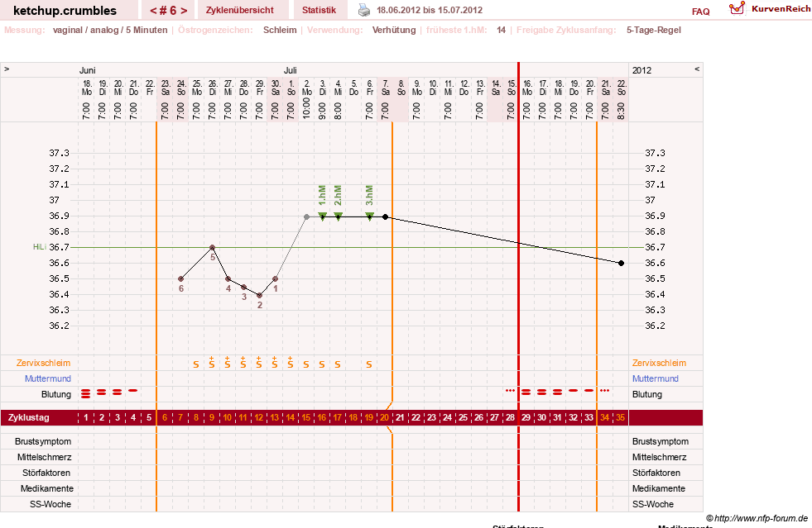Click the Medikamente row label on right
Viewport: 812px width, 528px height.
pyautogui.click(x=659, y=488)
